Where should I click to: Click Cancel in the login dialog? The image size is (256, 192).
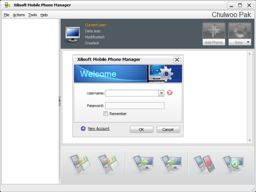pos(168,129)
